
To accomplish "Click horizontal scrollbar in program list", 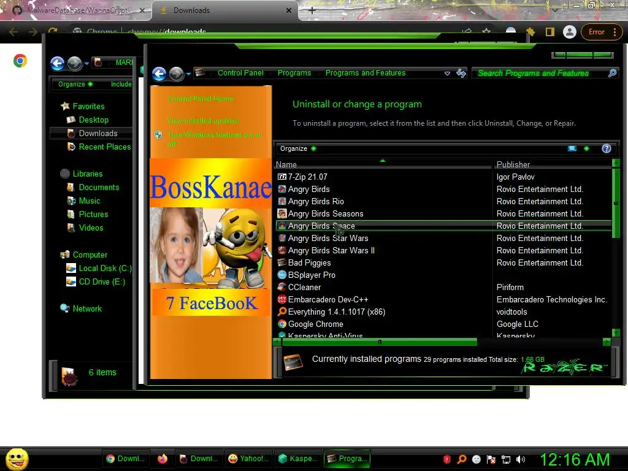I will tap(380, 342).
